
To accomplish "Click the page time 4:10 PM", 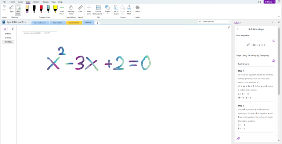I will [47, 33].
